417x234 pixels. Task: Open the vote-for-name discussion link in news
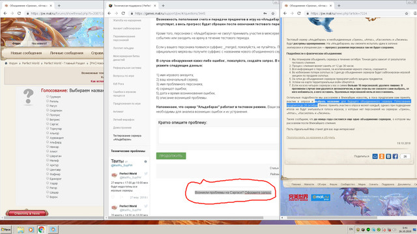click(x=311, y=137)
